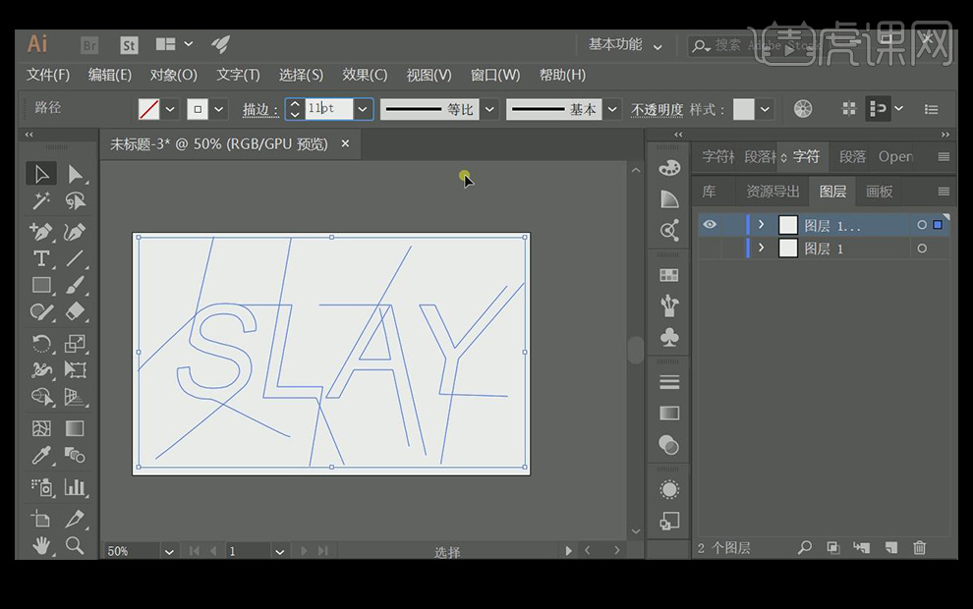Choose the Eyedropper tool
Screen dimensions: 973x609
point(40,456)
